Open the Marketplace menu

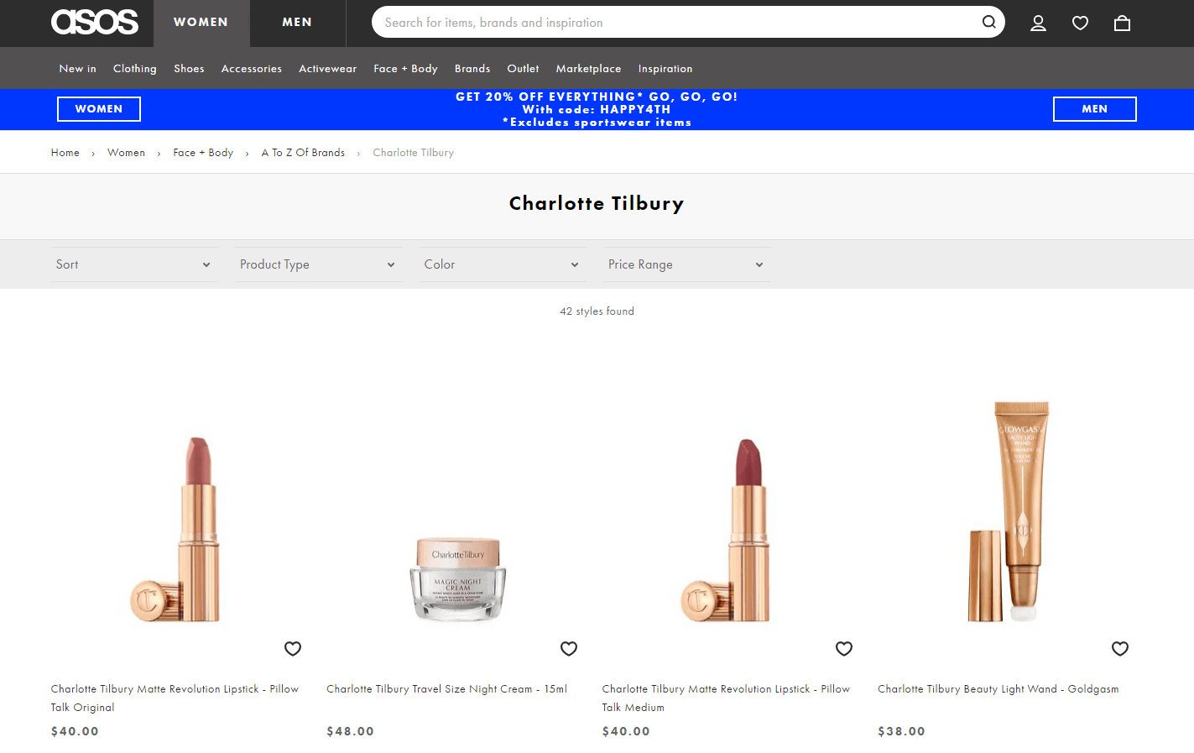(589, 69)
